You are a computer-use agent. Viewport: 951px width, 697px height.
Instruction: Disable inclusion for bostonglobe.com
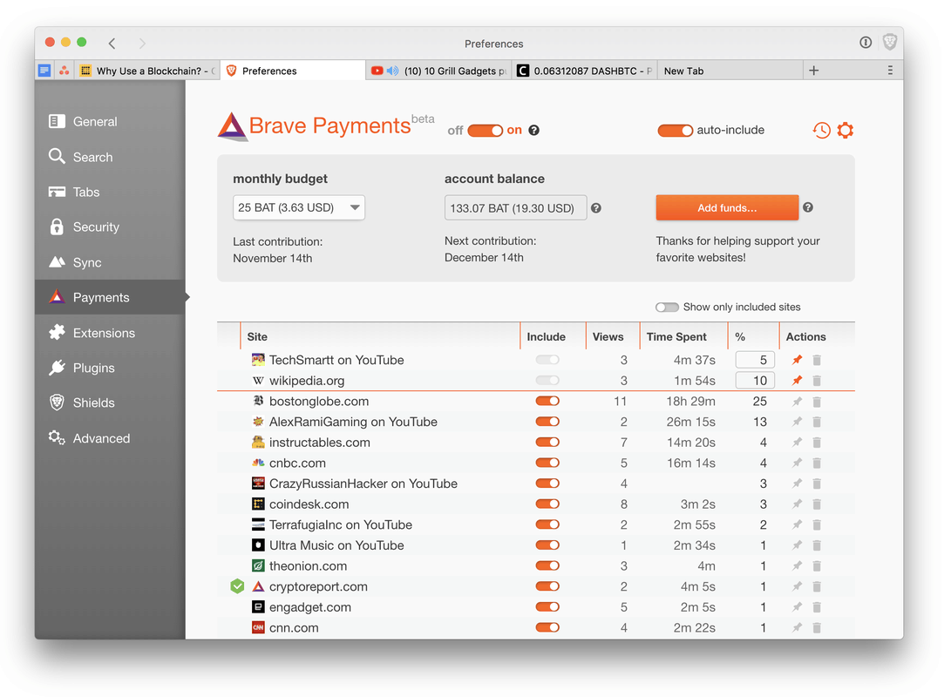547,401
